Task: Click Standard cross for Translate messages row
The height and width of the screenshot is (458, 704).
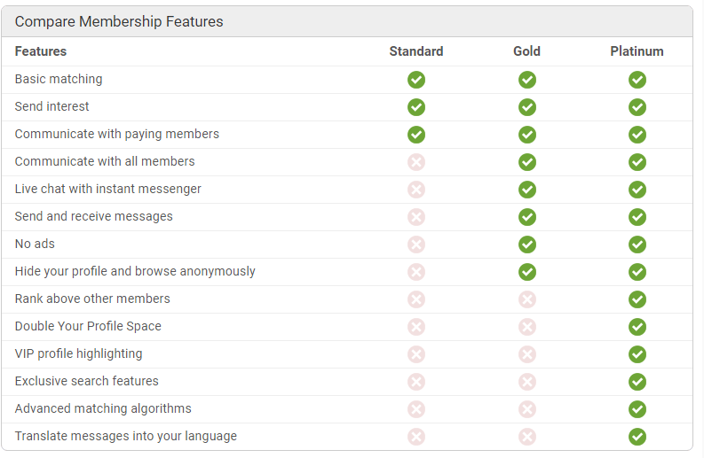Action: 416,437
